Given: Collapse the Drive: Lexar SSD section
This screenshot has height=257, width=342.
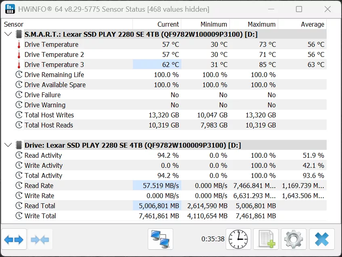Looking at the screenshot, I should [8, 145].
